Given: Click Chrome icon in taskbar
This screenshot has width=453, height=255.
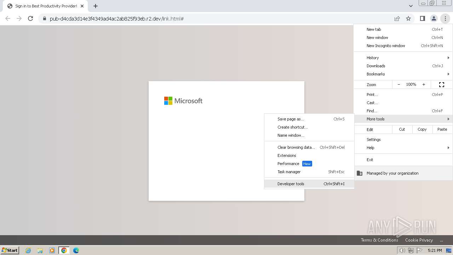Looking at the screenshot, I should tap(64, 250).
